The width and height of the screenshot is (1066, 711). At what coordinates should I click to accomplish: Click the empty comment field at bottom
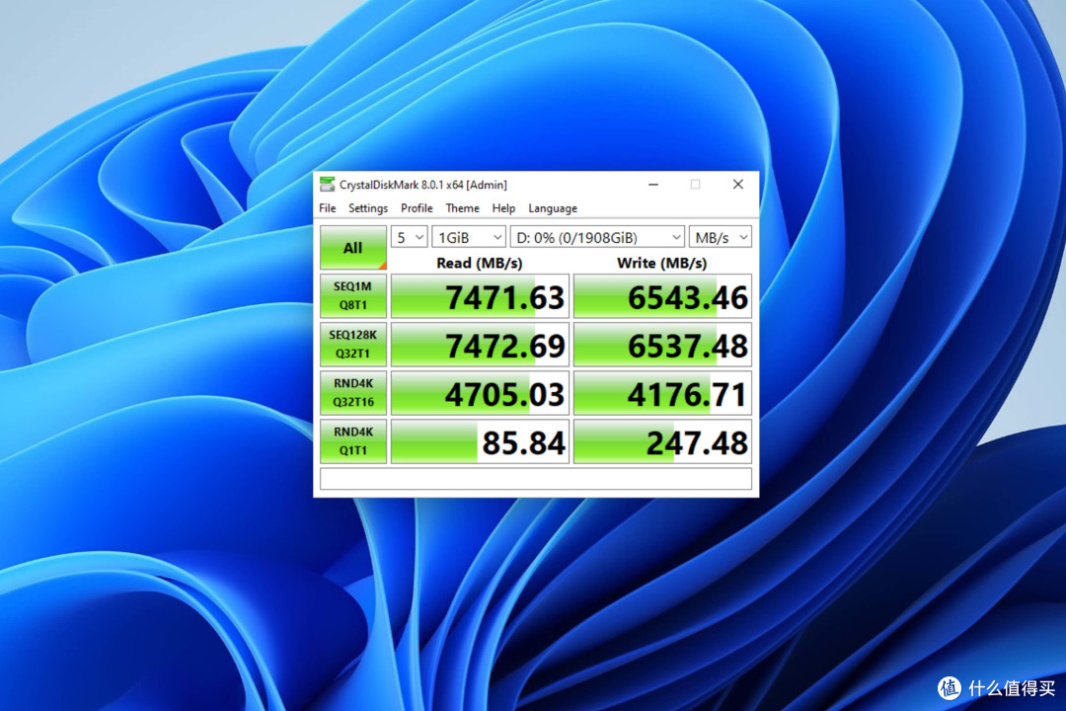[x=536, y=478]
